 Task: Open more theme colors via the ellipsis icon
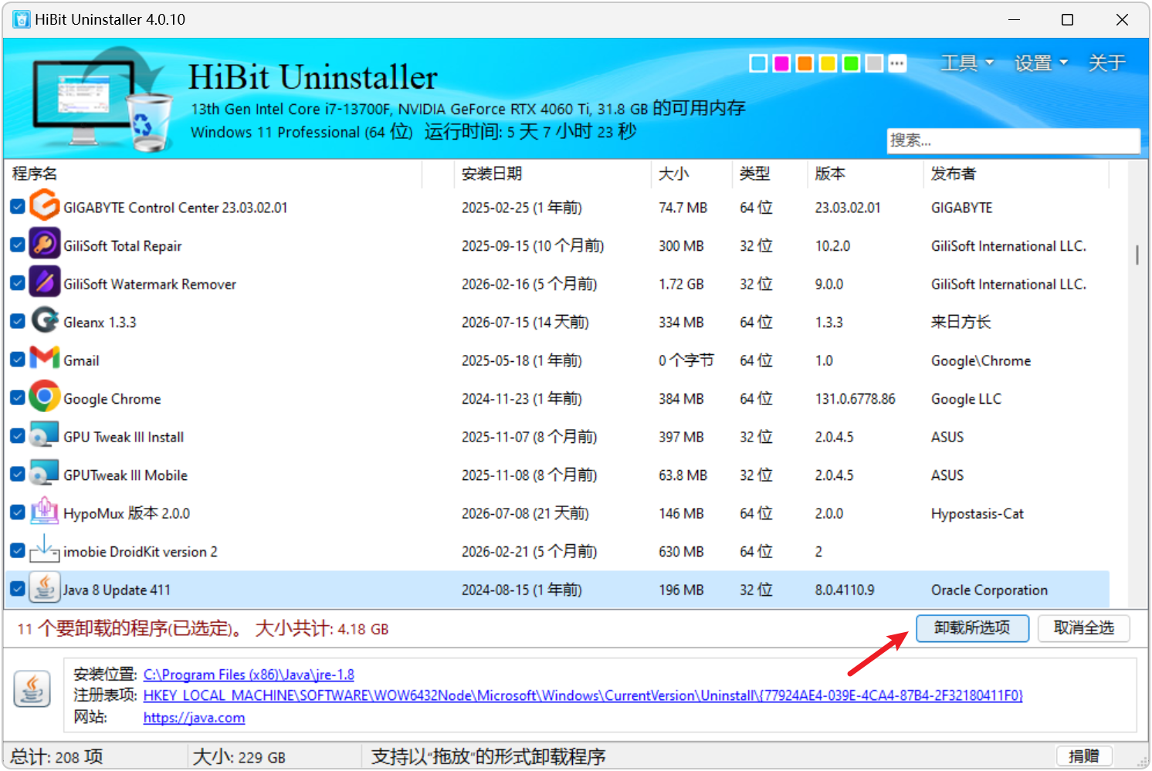click(897, 63)
